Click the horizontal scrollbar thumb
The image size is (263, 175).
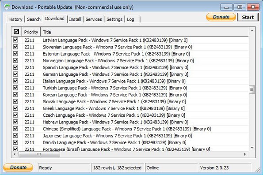coord(39,154)
